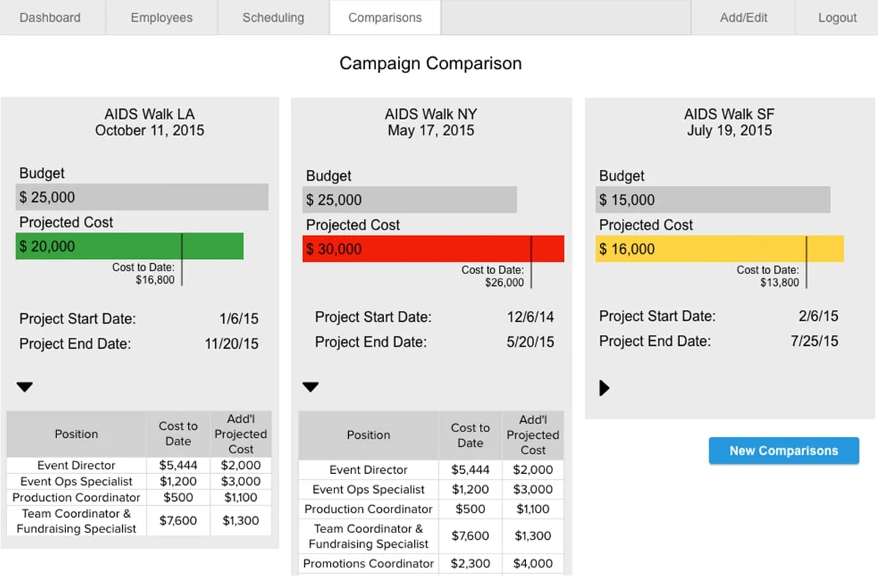Click the Position header in NY table
Screen dimensions: 878x585
tap(369, 435)
